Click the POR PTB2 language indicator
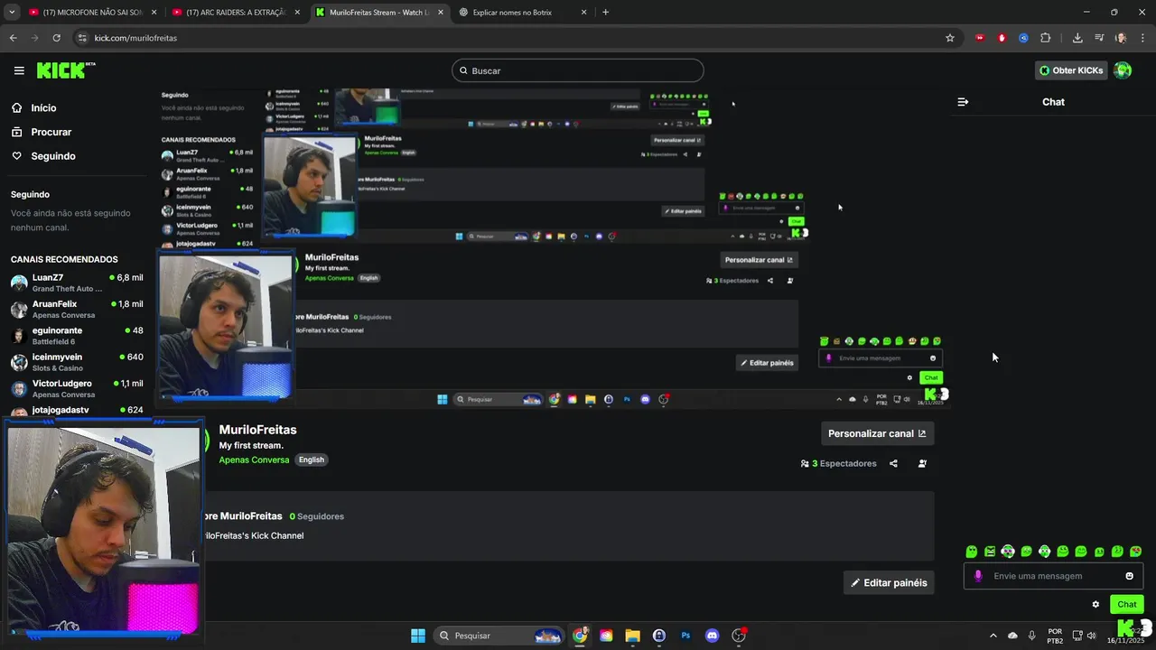Image resolution: width=1156 pixels, height=650 pixels. [x=1055, y=636]
